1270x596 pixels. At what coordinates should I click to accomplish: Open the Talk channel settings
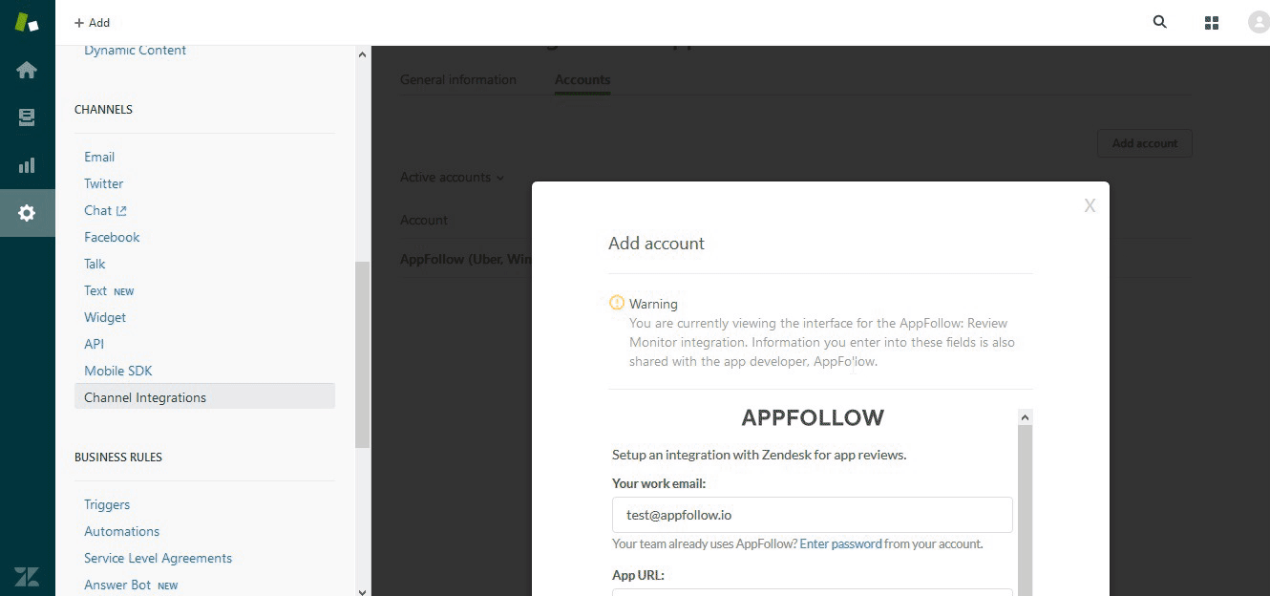[95, 264]
